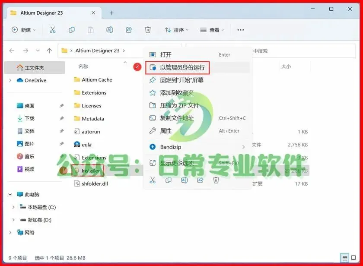
Task: Open the 查看 (View) dropdown
Action: (x=212, y=30)
